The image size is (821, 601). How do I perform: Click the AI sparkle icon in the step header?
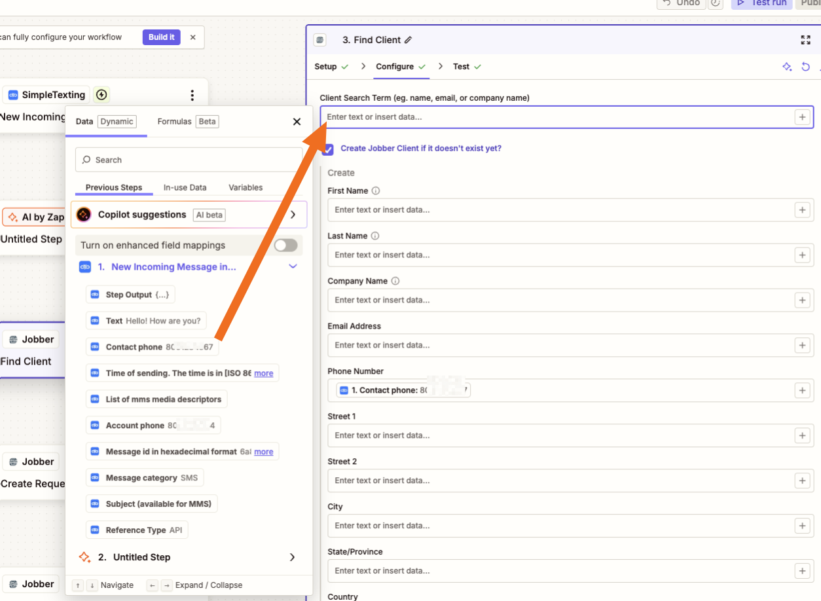[787, 67]
